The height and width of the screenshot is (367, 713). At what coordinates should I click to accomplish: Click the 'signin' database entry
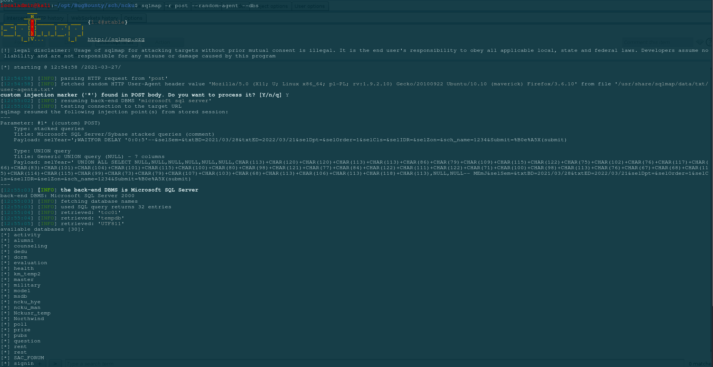24,363
